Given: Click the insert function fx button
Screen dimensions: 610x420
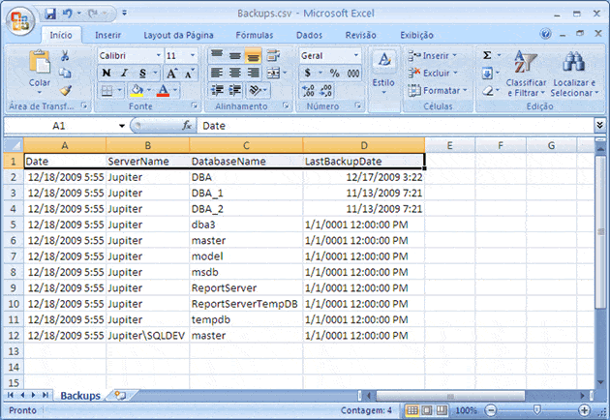Looking at the screenshot, I should point(187,126).
